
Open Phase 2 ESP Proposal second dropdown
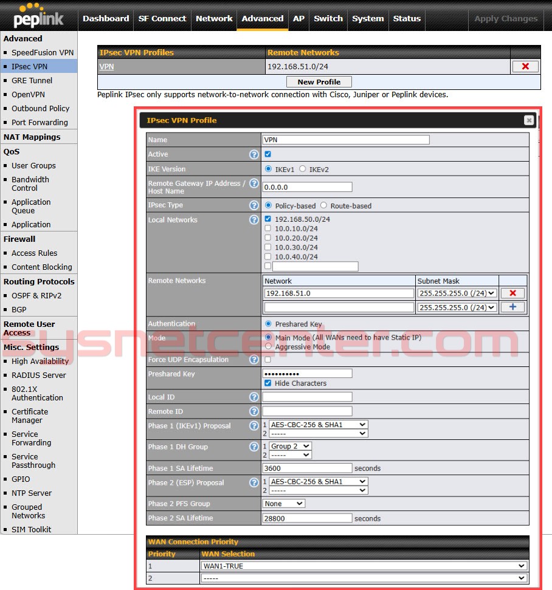318,490
